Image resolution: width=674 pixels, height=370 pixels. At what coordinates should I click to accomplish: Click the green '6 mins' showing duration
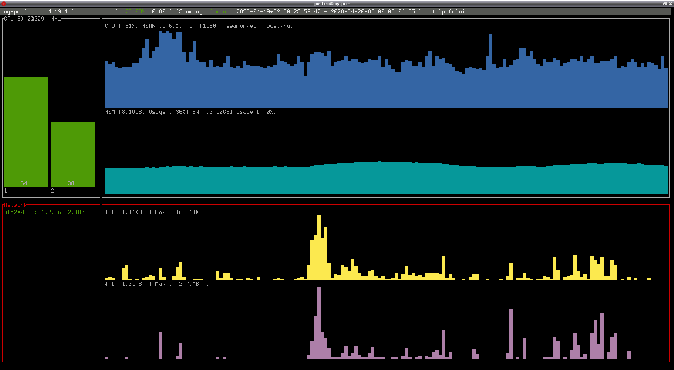point(219,11)
